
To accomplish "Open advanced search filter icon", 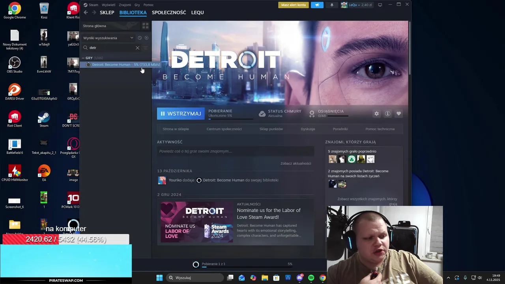I will point(145,48).
